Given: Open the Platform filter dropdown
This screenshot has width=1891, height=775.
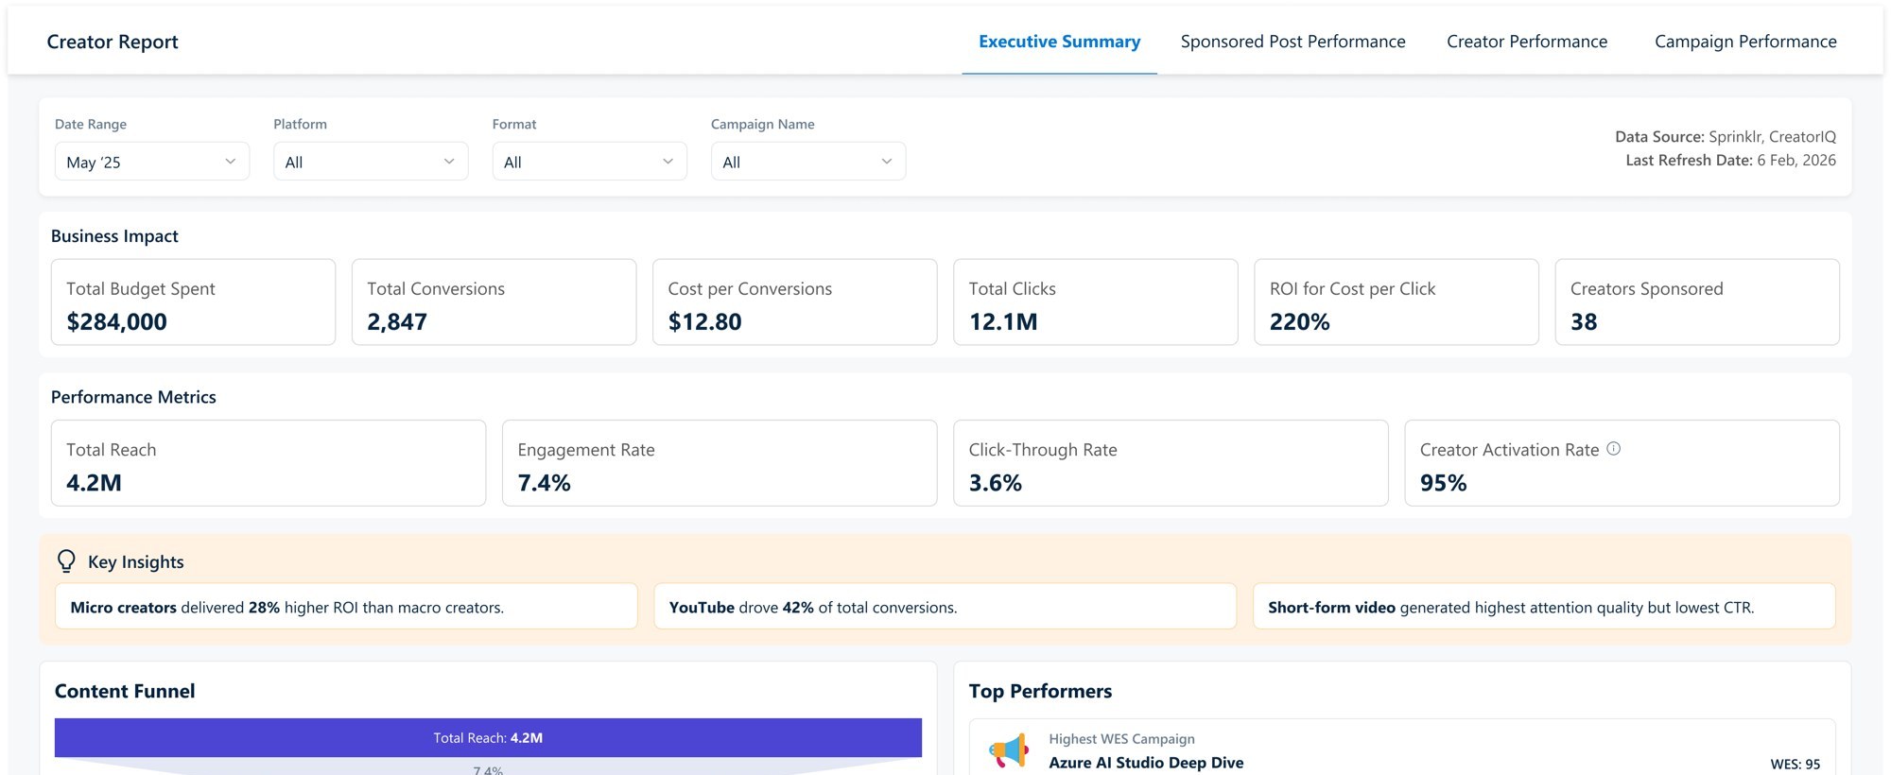Looking at the screenshot, I should [x=371, y=162].
